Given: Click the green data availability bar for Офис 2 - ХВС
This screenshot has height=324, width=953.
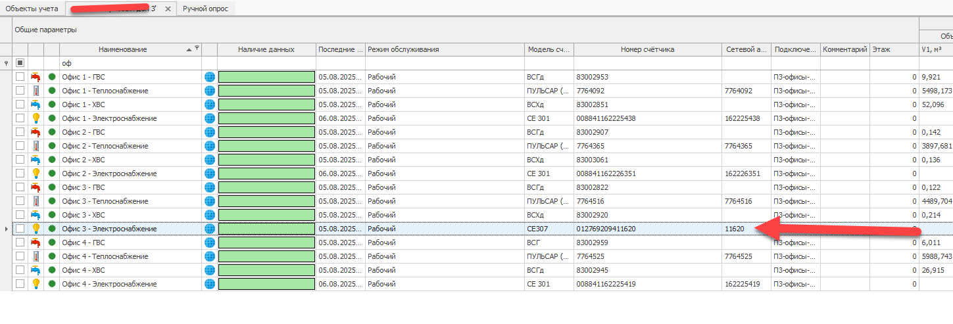Looking at the screenshot, I should click(x=266, y=160).
